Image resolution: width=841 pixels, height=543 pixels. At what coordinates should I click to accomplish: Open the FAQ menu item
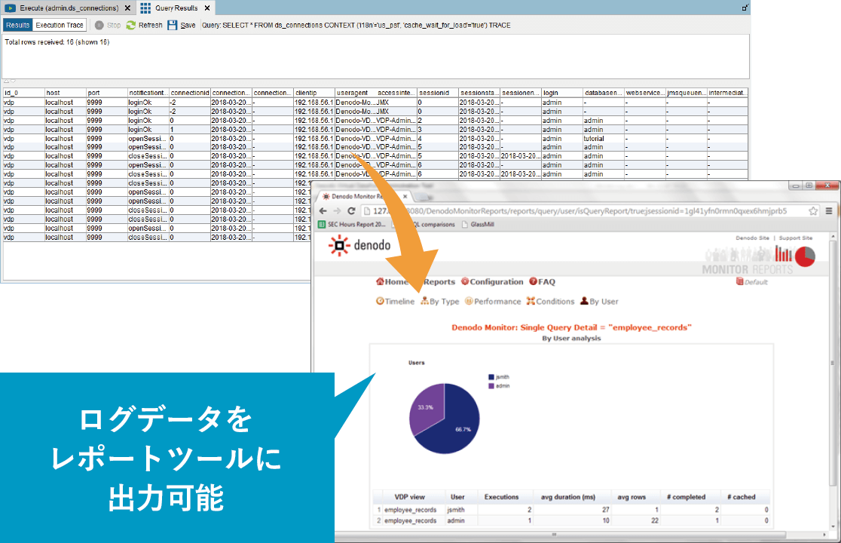coord(543,282)
